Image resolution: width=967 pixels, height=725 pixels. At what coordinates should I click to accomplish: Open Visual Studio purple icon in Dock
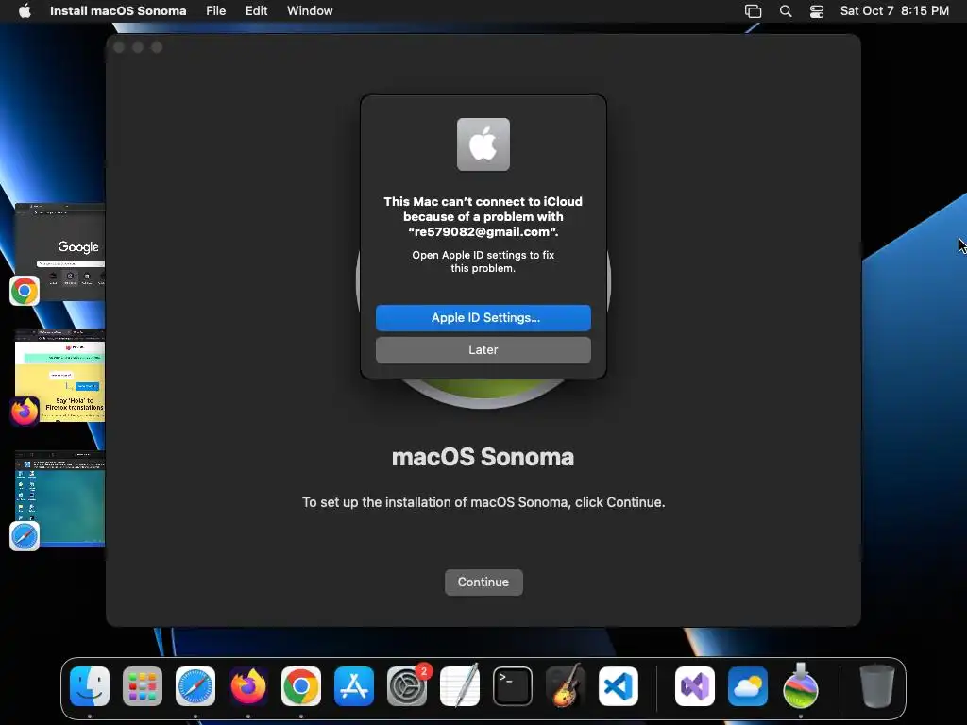[695, 686]
